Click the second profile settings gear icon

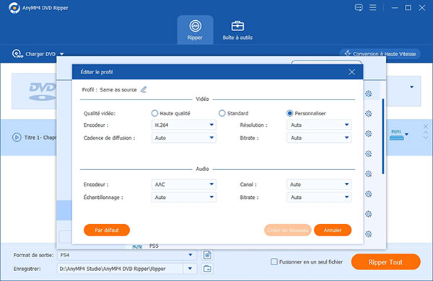click(x=368, y=114)
